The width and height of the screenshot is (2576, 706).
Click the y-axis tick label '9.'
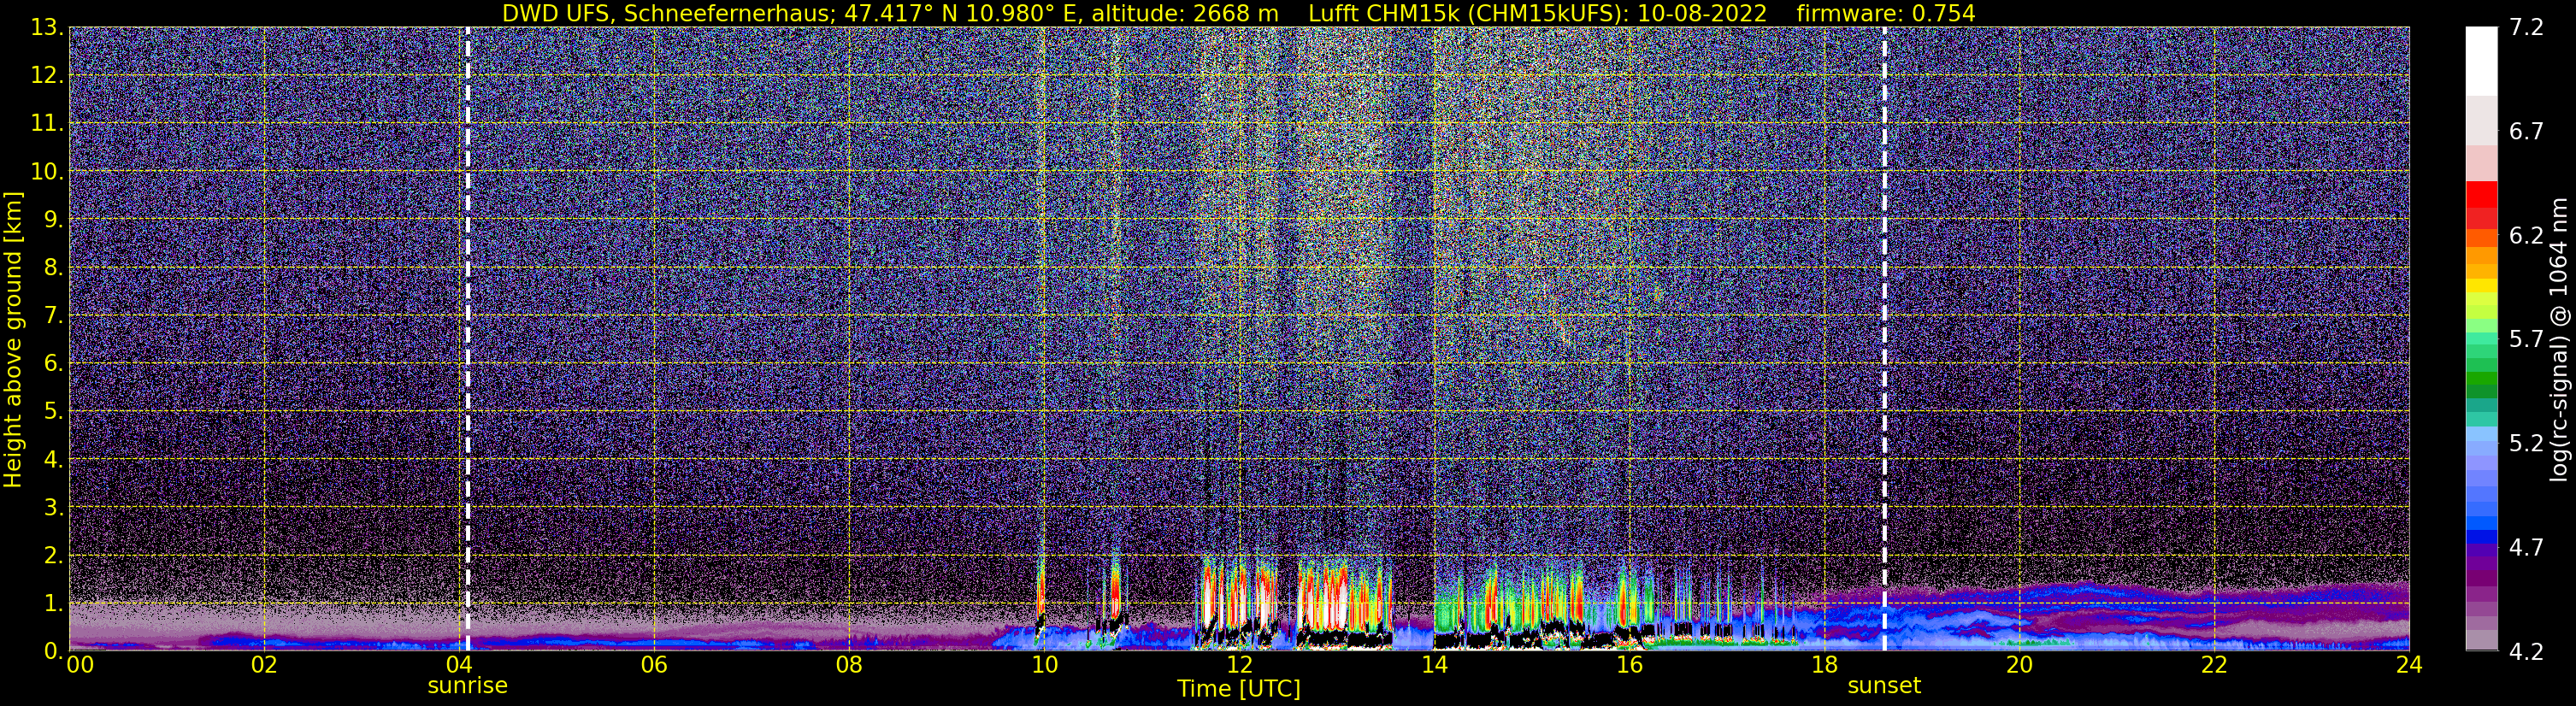(53, 220)
